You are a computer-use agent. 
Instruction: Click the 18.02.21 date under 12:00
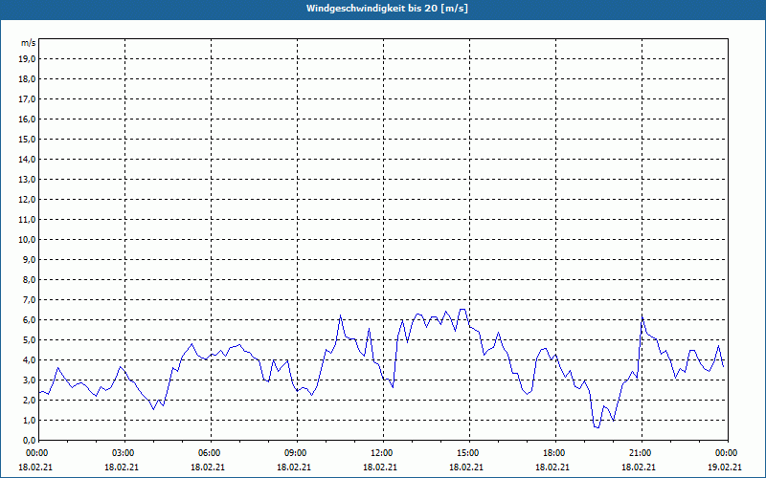(380, 467)
